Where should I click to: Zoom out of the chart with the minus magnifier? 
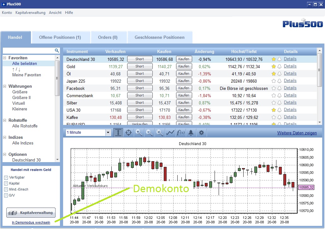point(149,132)
